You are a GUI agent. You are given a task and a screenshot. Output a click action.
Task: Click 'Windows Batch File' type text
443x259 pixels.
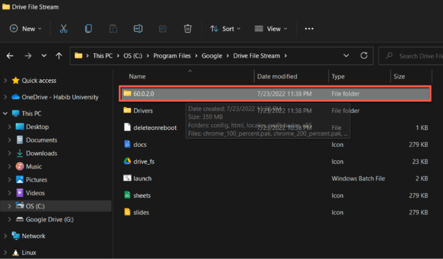click(x=358, y=179)
